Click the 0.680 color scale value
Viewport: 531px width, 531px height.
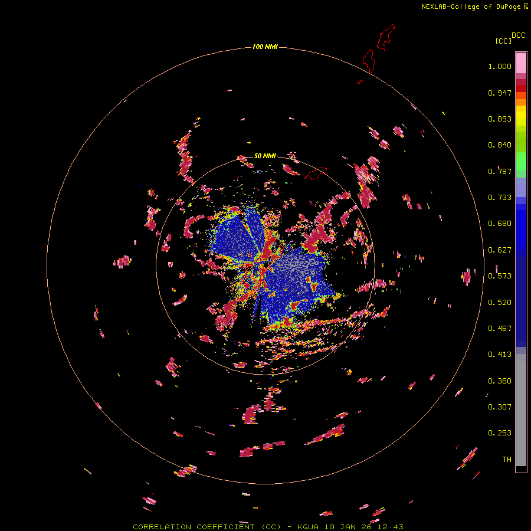[500, 224]
